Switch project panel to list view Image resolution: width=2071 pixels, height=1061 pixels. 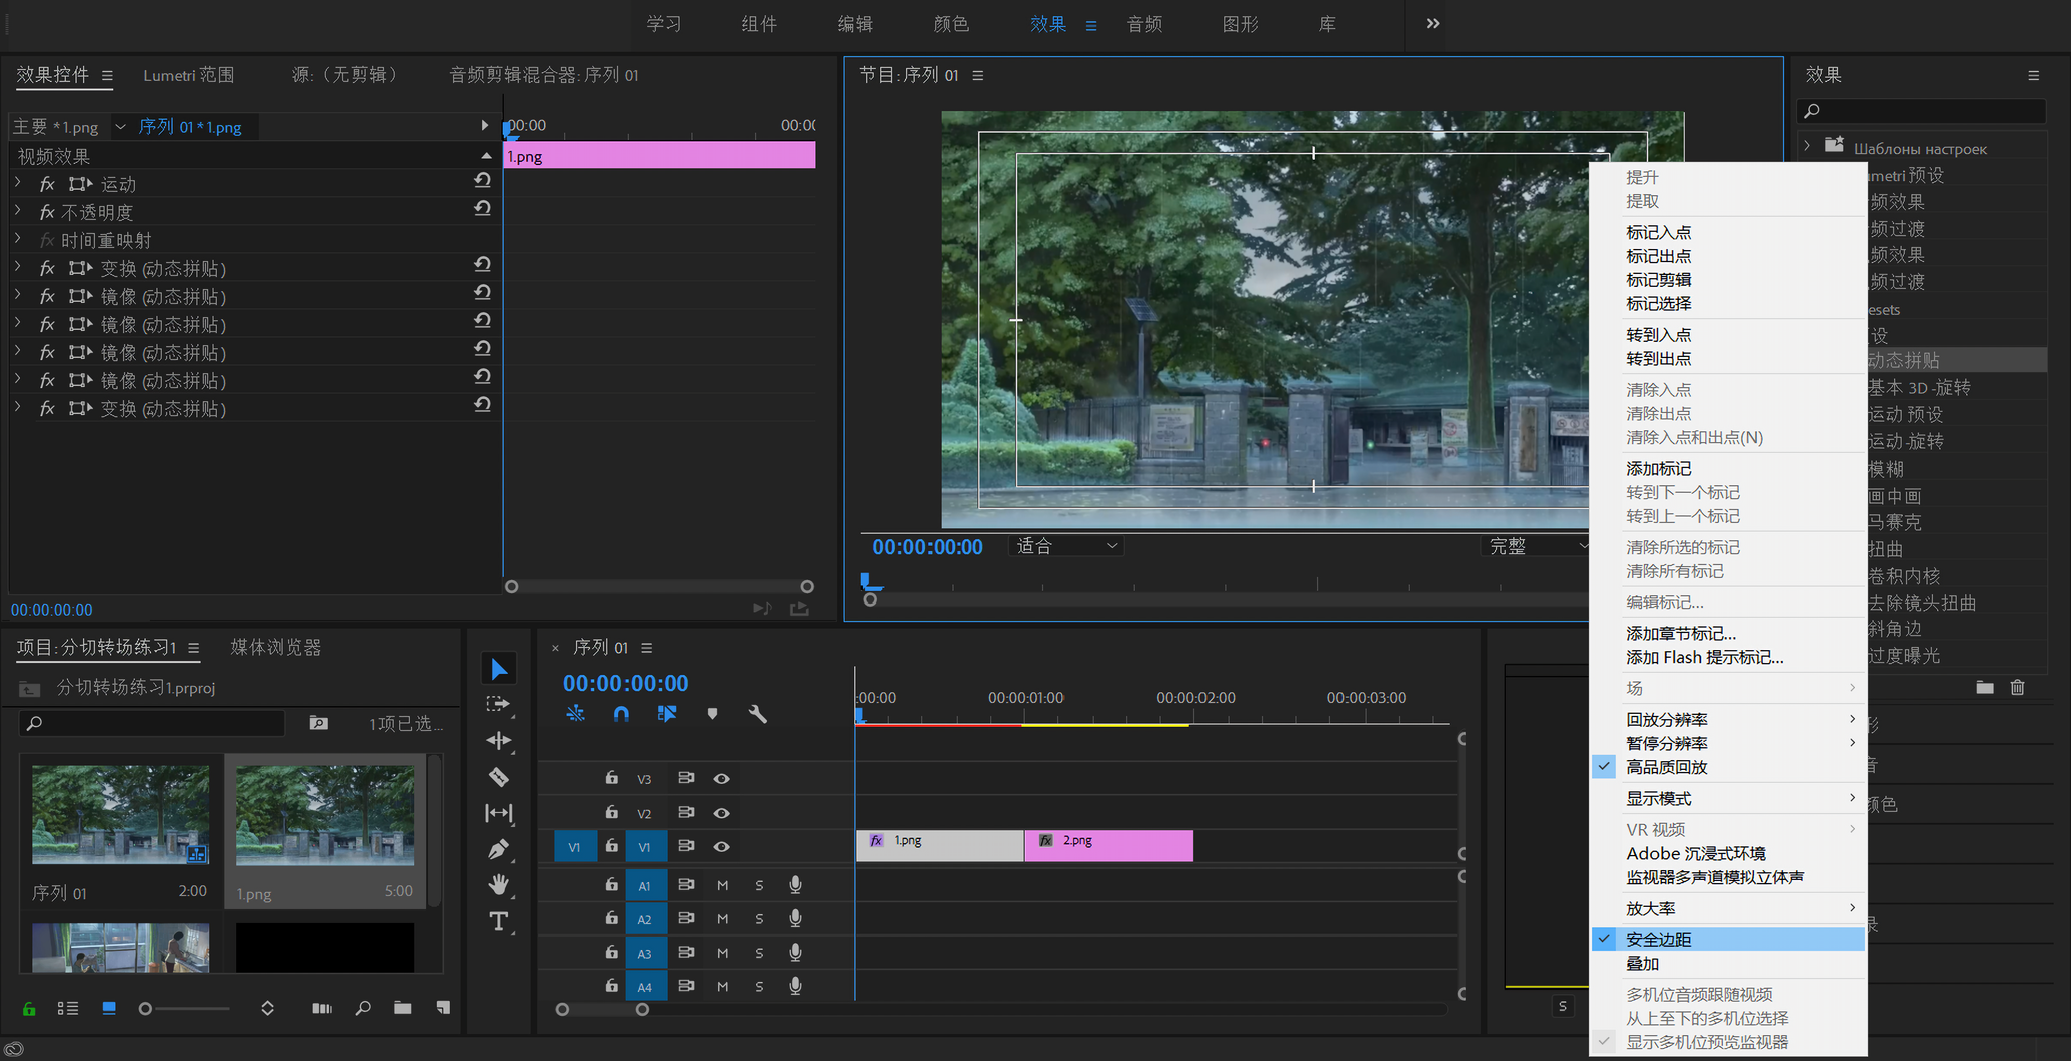pyautogui.click(x=67, y=1008)
